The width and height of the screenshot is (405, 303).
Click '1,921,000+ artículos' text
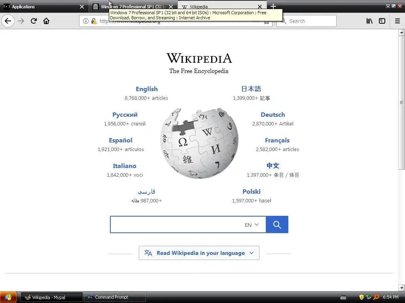point(121,150)
